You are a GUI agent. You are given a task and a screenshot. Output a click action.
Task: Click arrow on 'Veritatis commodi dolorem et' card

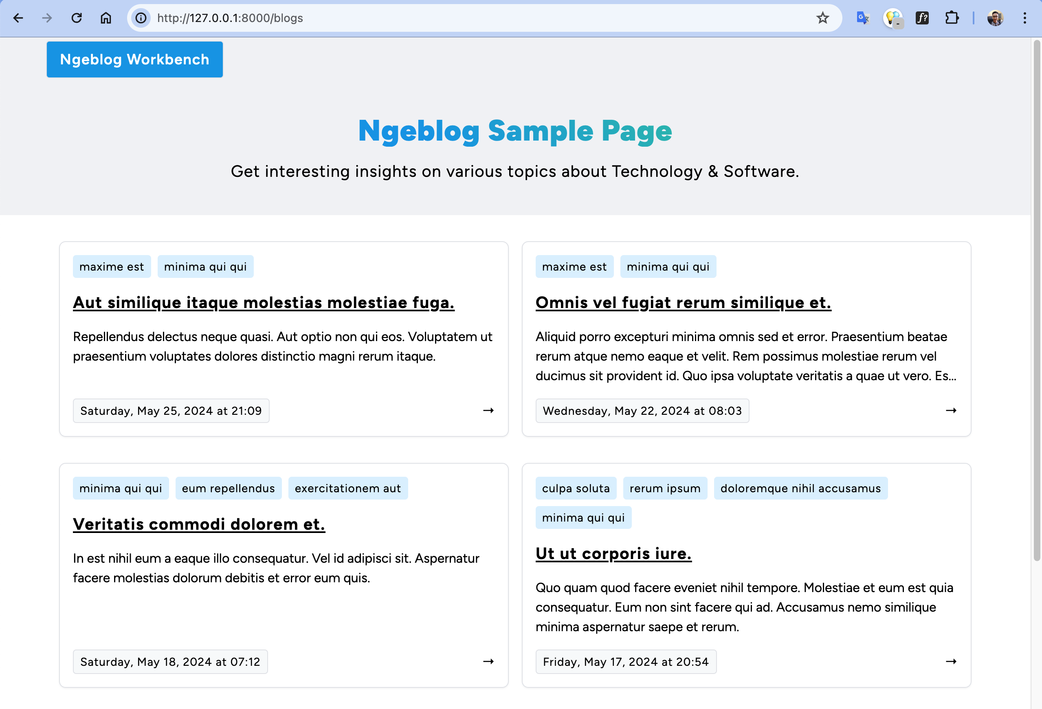coord(488,661)
